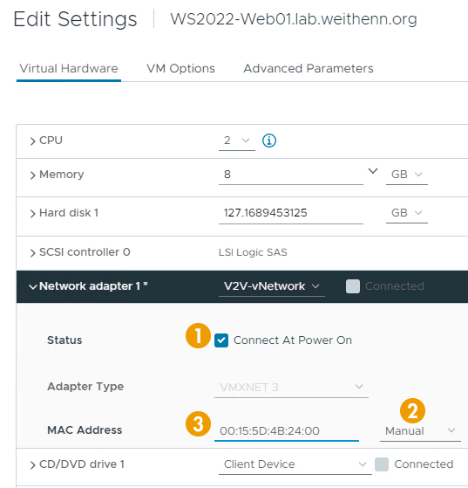This screenshot has height=488, width=468.
Task: Switch to VM Options tab
Action: (180, 68)
